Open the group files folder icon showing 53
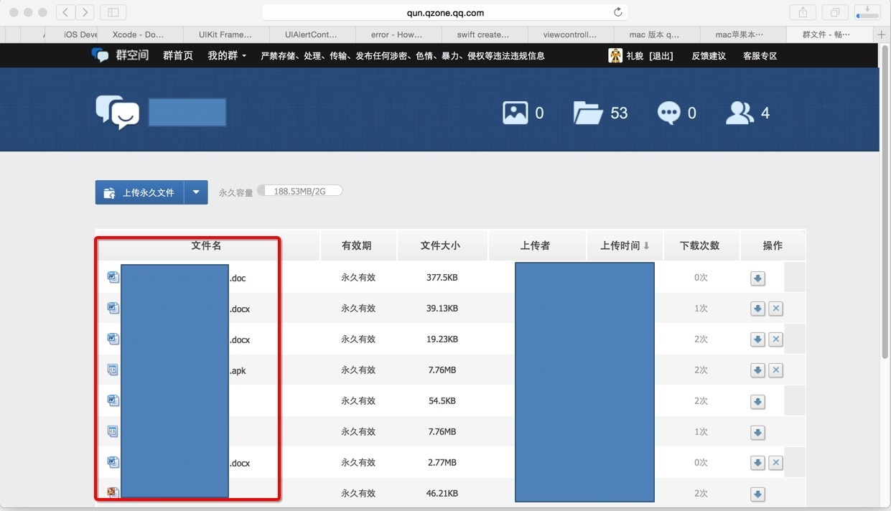The height and width of the screenshot is (511, 891). (x=587, y=113)
